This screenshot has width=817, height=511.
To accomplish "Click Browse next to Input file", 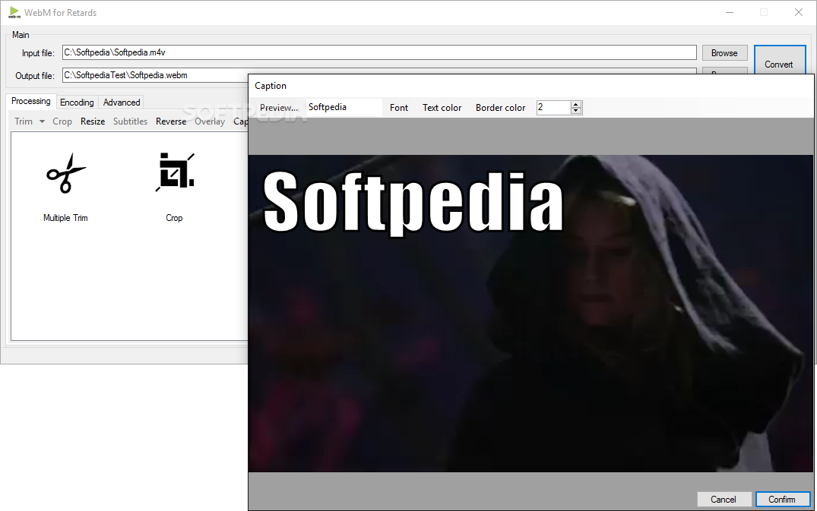I will tap(724, 53).
